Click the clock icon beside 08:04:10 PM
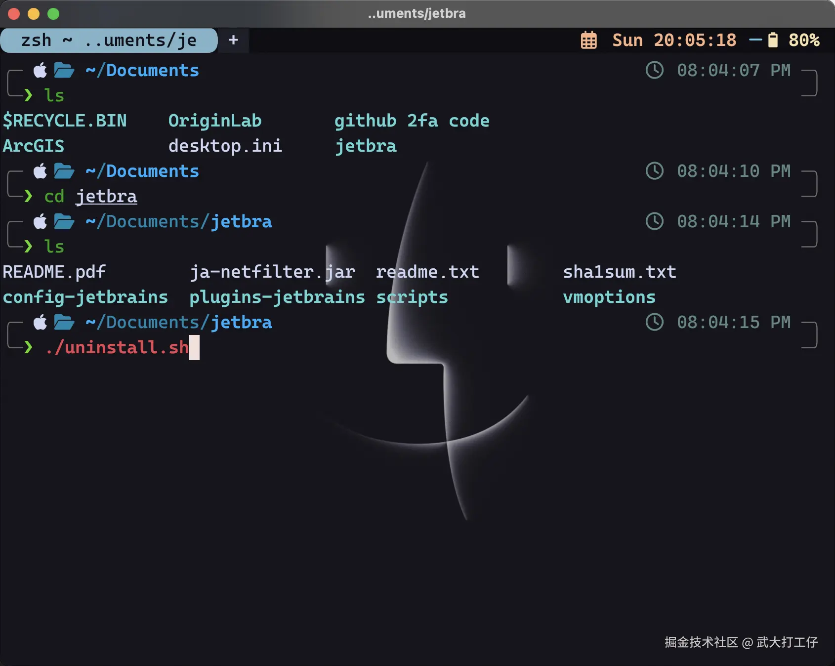 (655, 171)
